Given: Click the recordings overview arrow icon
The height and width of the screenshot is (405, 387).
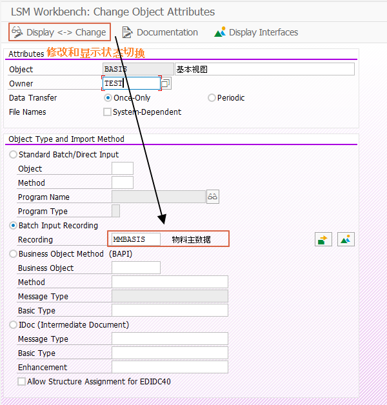Looking at the screenshot, I should 323,239.
